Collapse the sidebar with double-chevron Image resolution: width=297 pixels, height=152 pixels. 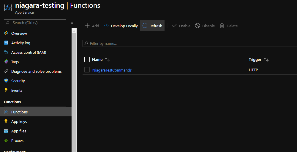(x=72, y=23)
